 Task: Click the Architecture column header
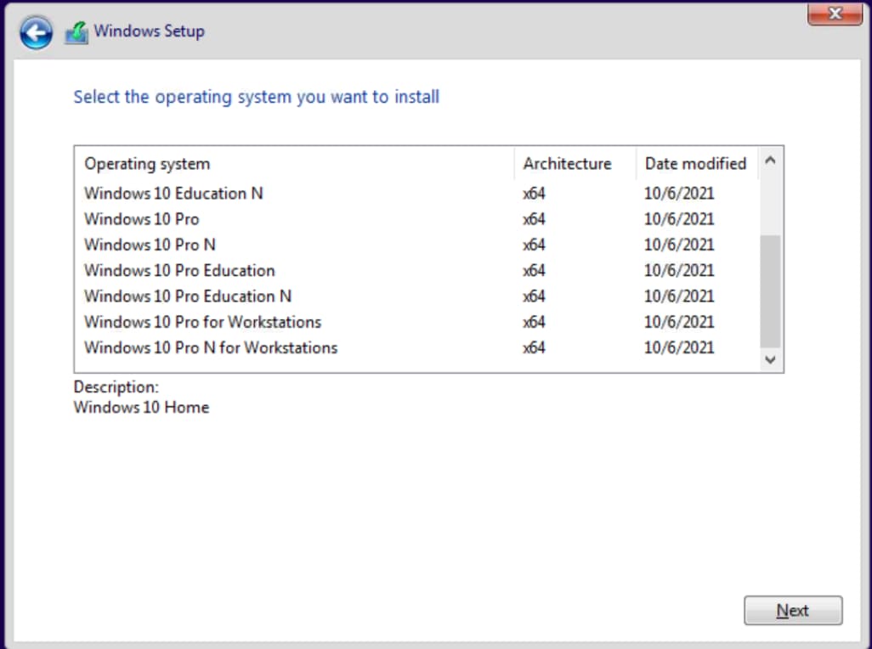point(567,164)
